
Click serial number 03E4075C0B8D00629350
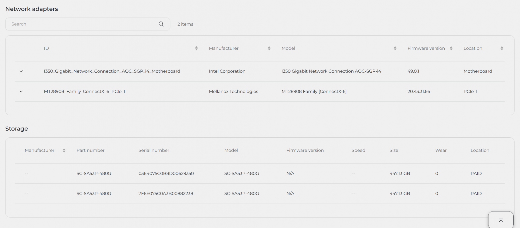(x=166, y=174)
